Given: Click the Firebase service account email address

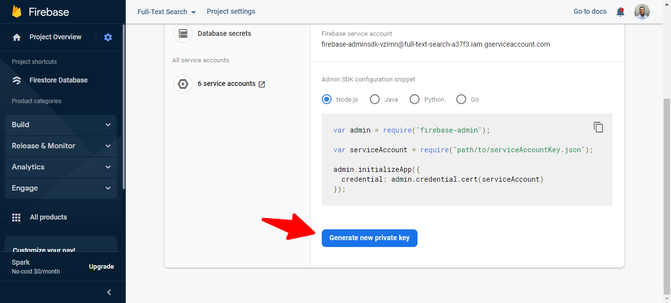Looking at the screenshot, I should (x=436, y=44).
